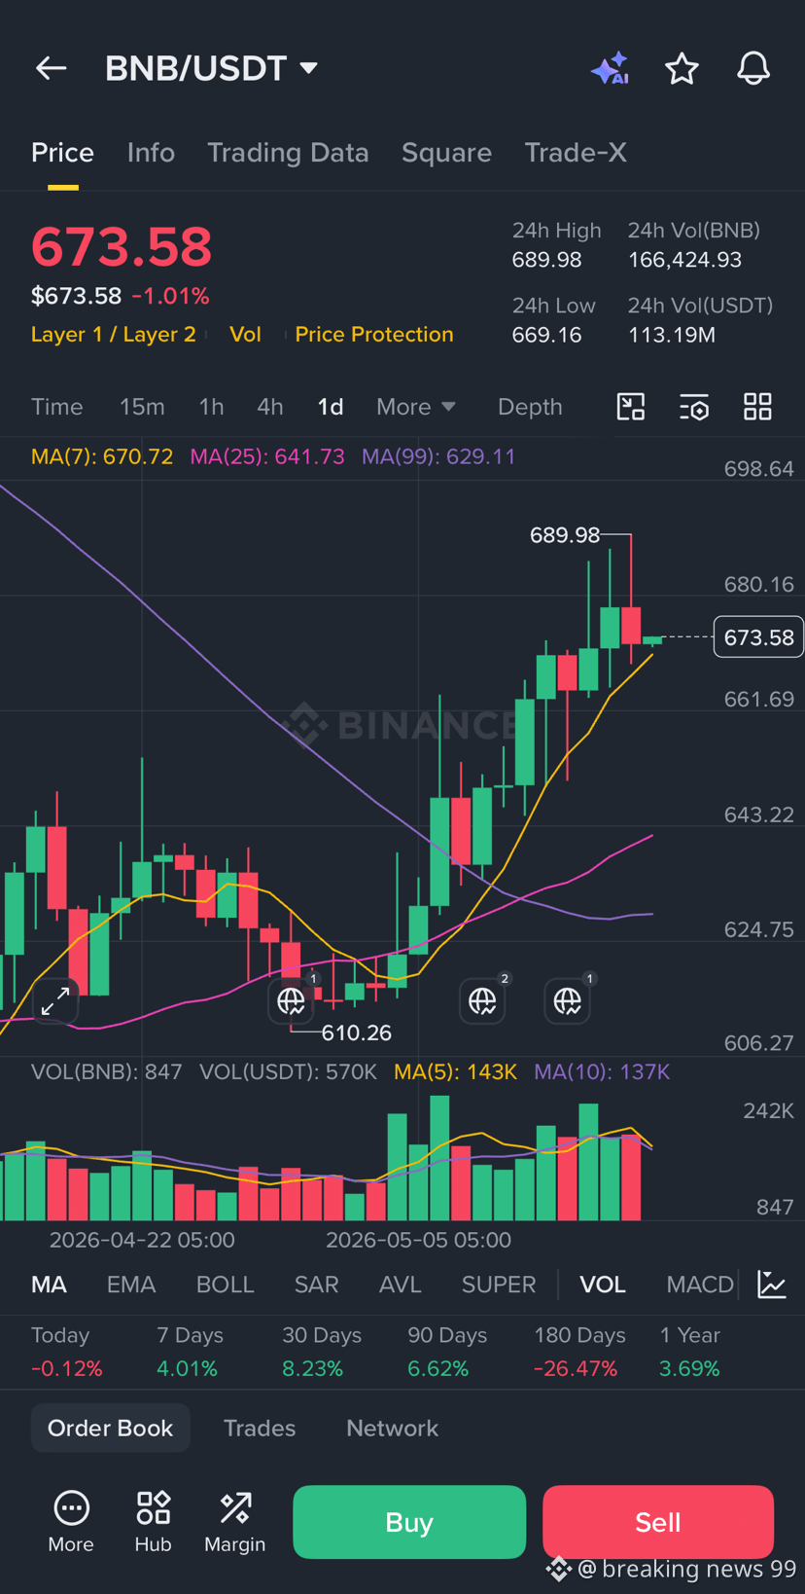Select the 1d interval
805x1594 pixels.
[331, 407]
